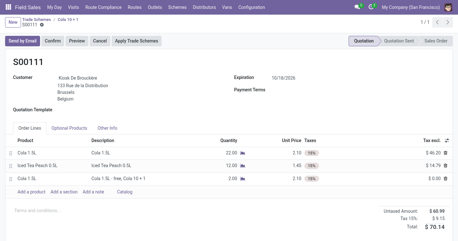Delete the Cola 1.5L $ 46.20 line

coord(445,153)
